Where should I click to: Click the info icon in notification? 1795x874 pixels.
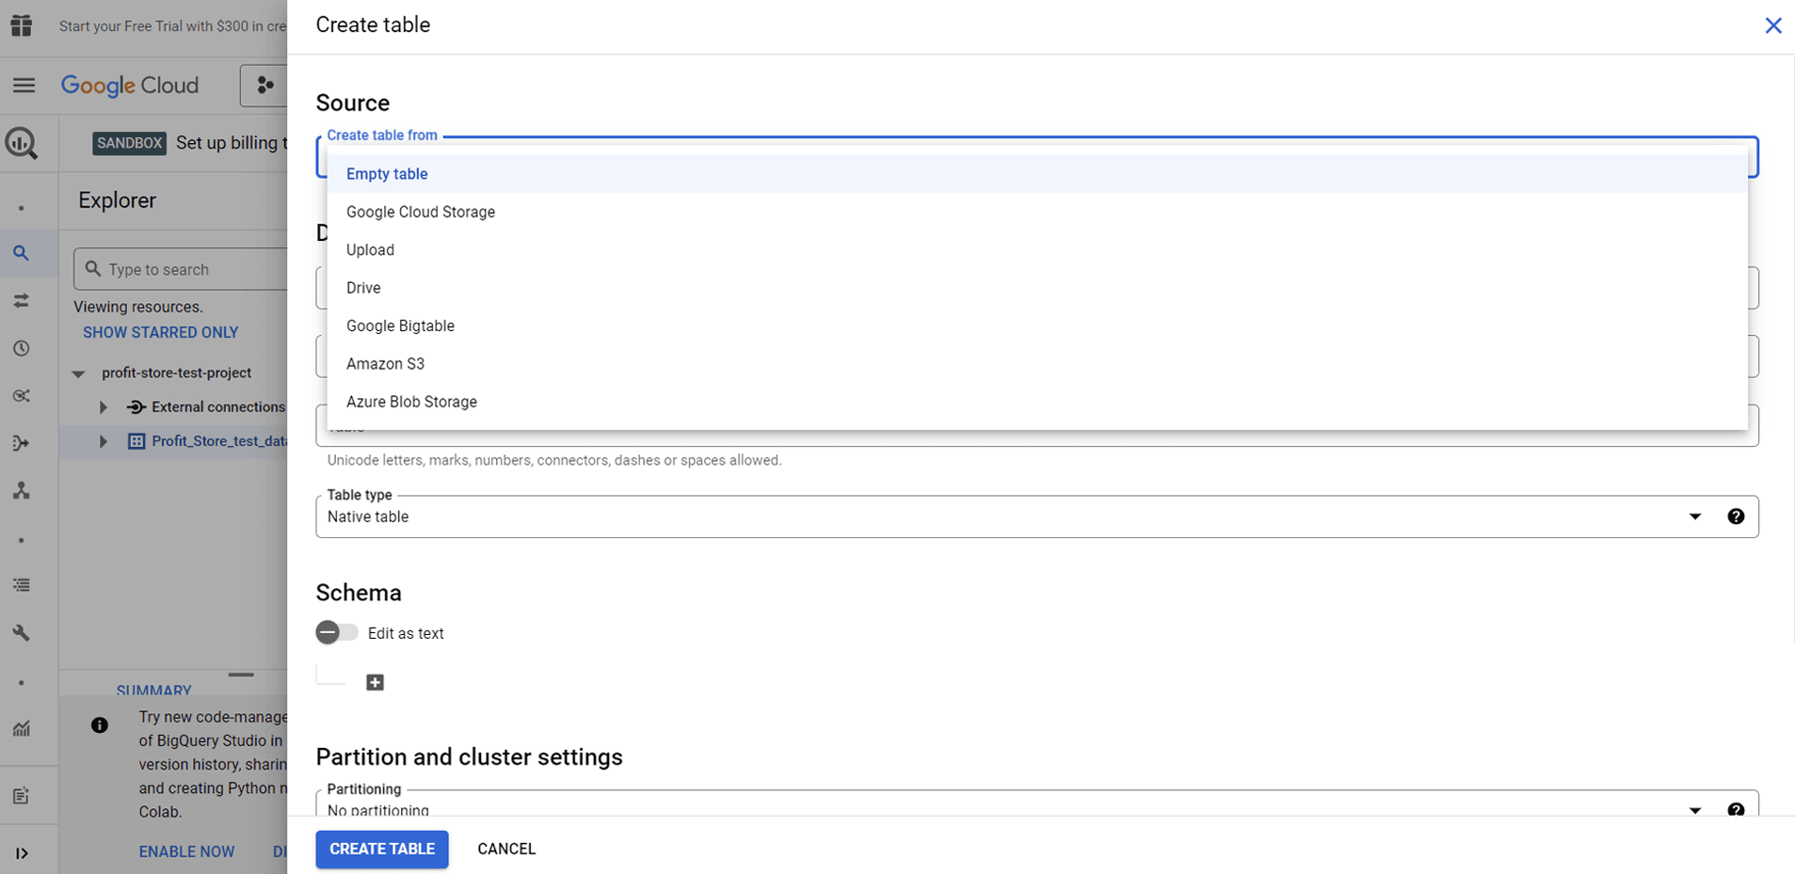pos(100,725)
